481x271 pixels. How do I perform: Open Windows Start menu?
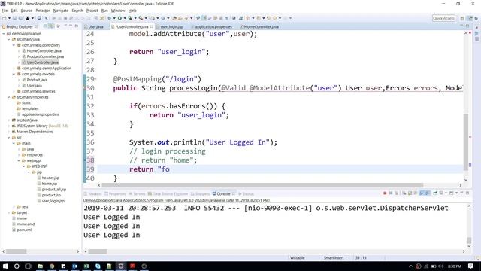(x=5, y=266)
